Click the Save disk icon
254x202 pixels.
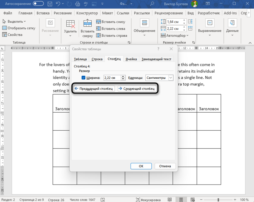click(x=50, y=4)
